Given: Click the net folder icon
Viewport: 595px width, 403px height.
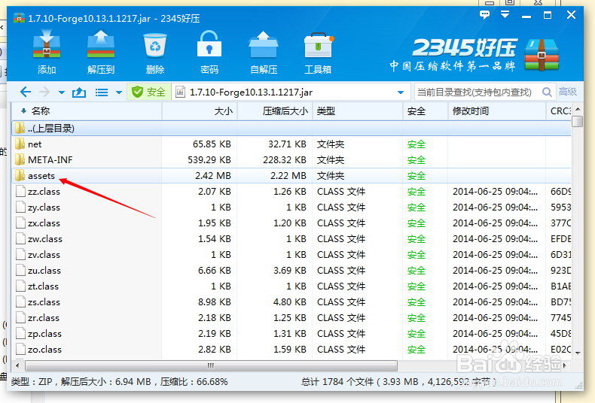Looking at the screenshot, I should (x=20, y=144).
